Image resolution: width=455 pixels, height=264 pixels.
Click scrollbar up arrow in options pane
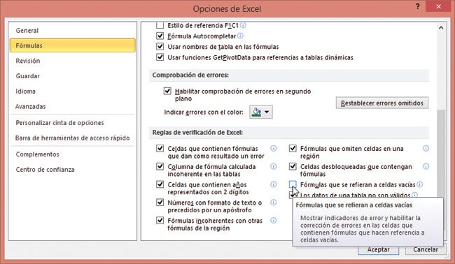[441, 28]
